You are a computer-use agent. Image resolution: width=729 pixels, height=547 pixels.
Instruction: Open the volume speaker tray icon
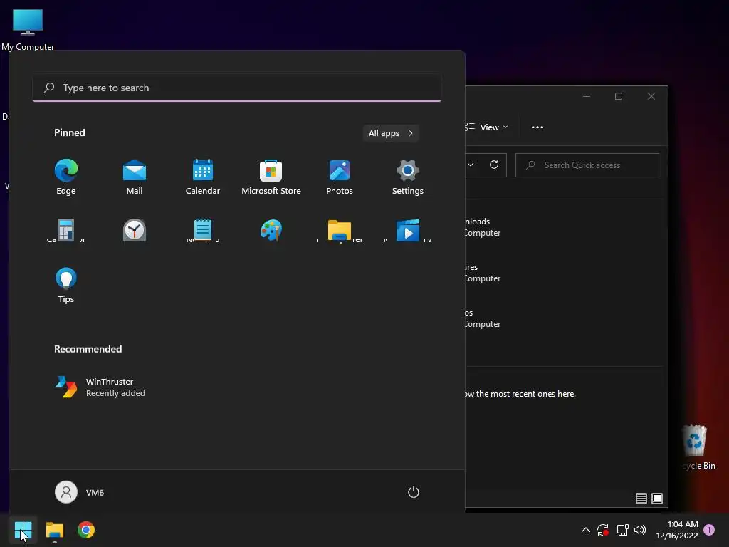[x=640, y=530]
